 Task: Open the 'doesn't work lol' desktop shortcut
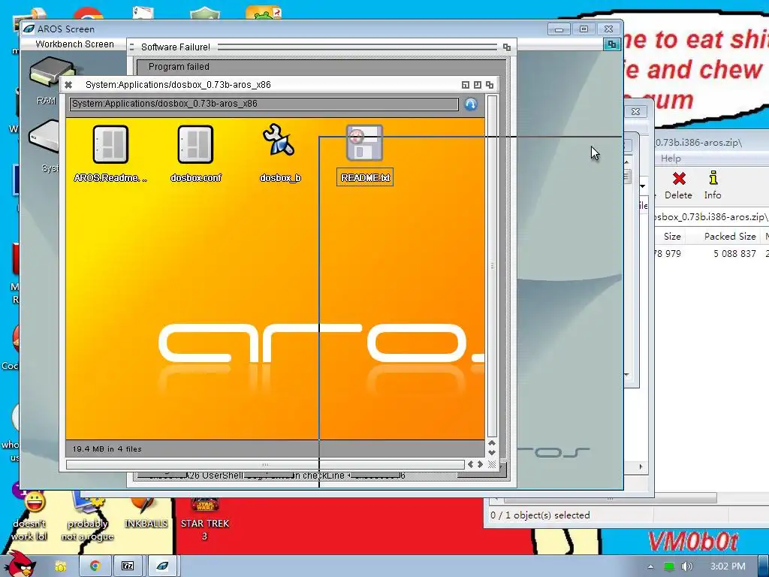point(29,518)
